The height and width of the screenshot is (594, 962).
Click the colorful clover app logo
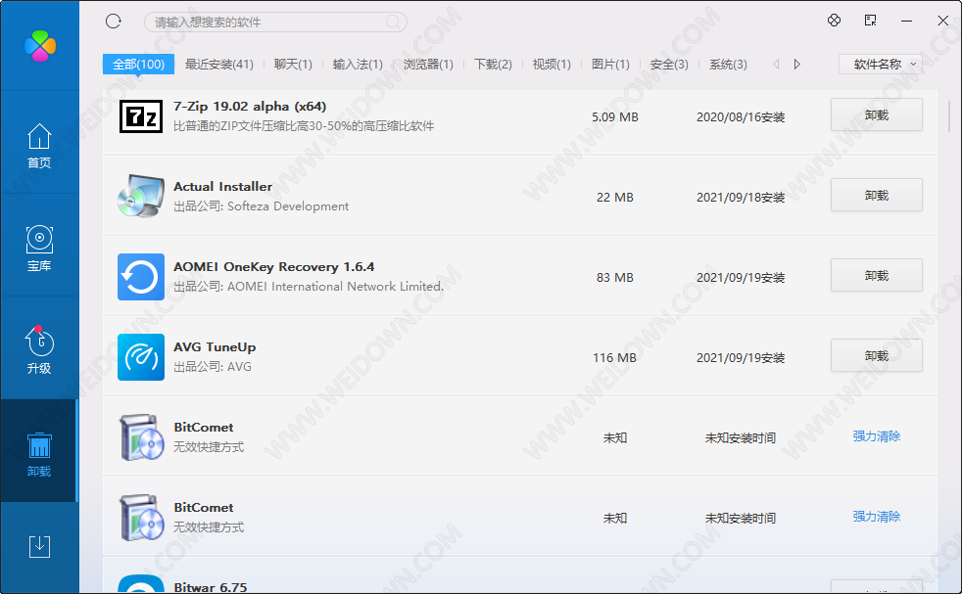point(40,46)
